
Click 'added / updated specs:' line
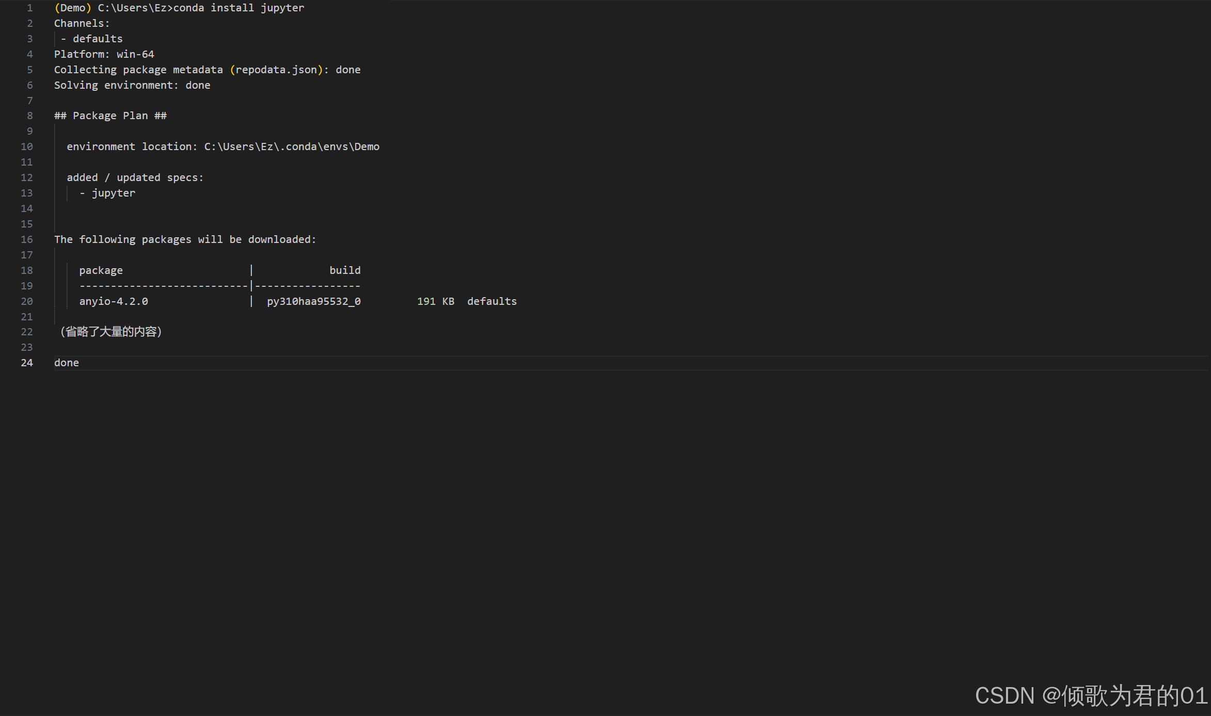135,177
